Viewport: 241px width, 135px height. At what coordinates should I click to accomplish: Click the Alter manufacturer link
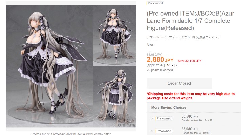coord(150,45)
